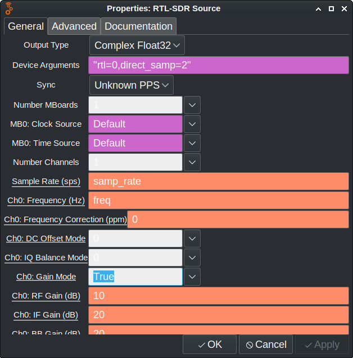Expand Number Channels dropdown arrow
The height and width of the screenshot is (358, 353).
(x=192, y=162)
